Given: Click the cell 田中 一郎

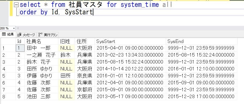Looking at the screenshot, I should (x=41, y=48).
